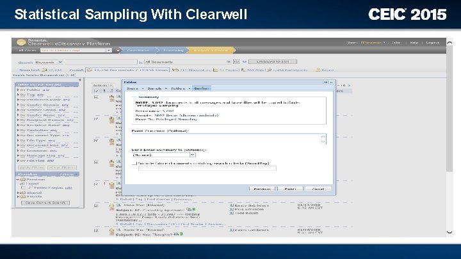Expand the Shared searches folder
Screen dimensions: 461x259
coord(18,193)
